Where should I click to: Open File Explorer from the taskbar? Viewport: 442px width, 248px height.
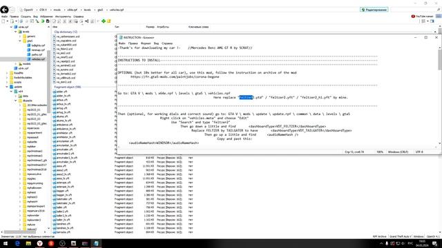pyautogui.click(x=28, y=243)
